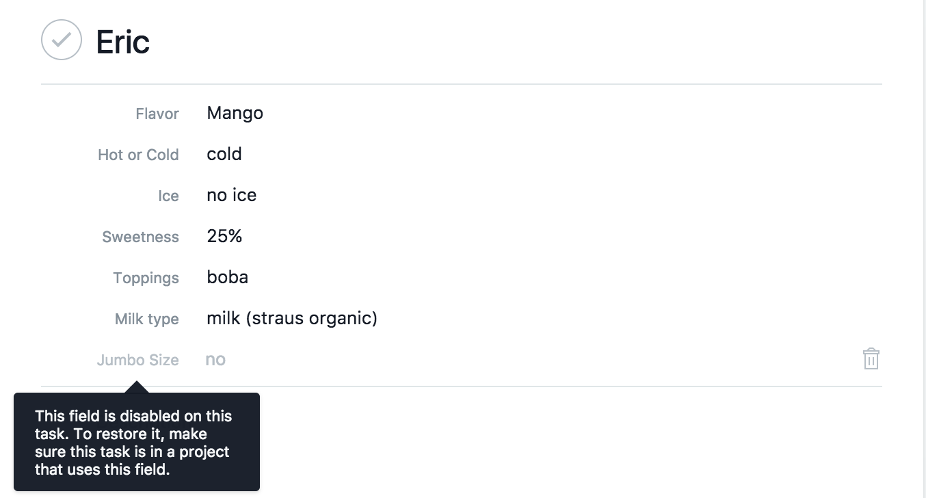Change the Hot or Cold value

coord(224,154)
